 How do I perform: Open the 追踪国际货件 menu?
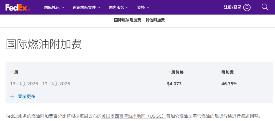pos(84,7)
